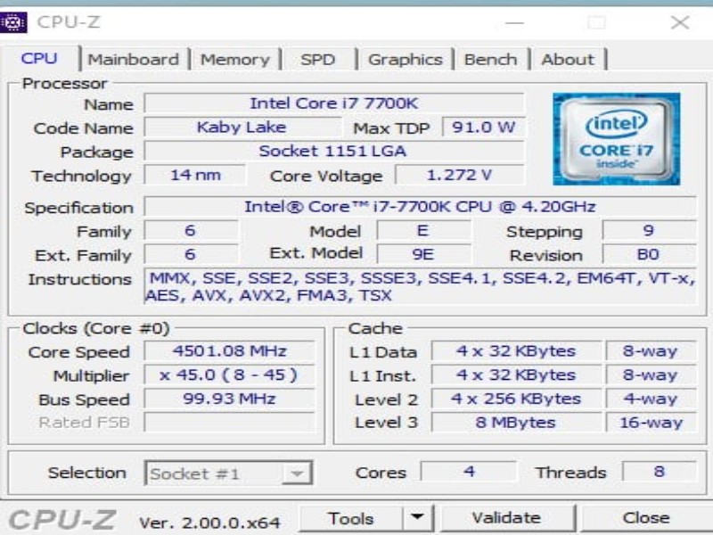The image size is (713, 535).
Task: Open the SPD tab
Action: pyautogui.click(x=318, y=60)
